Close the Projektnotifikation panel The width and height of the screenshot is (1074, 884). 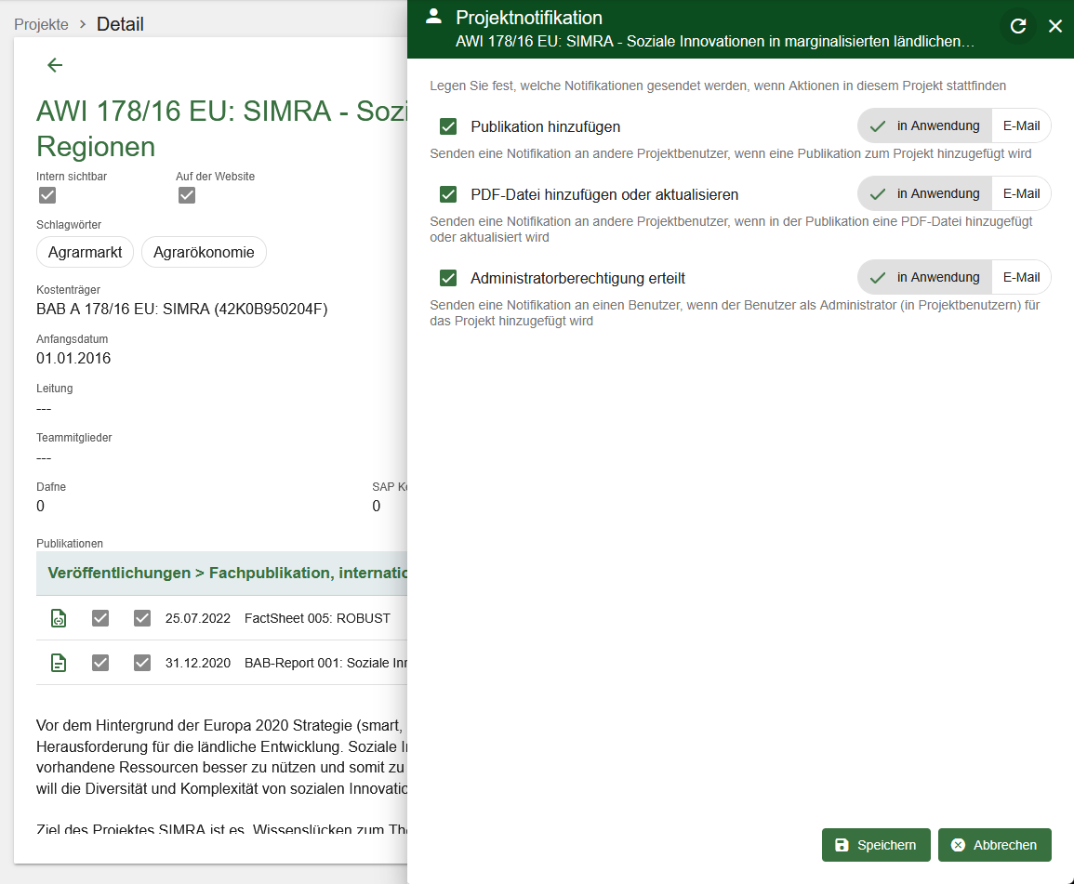click(1055, 26)
